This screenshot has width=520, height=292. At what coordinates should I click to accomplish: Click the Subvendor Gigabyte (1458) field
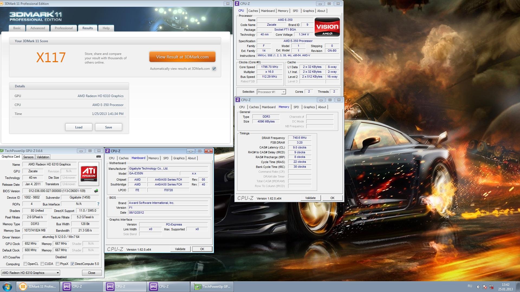tap(80, 197)
